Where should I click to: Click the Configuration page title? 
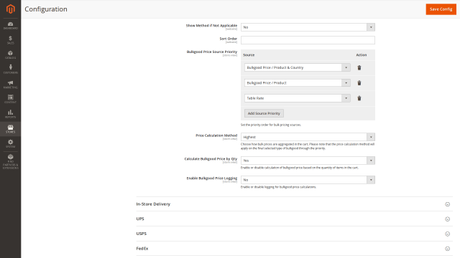click(x=46, y=9)
